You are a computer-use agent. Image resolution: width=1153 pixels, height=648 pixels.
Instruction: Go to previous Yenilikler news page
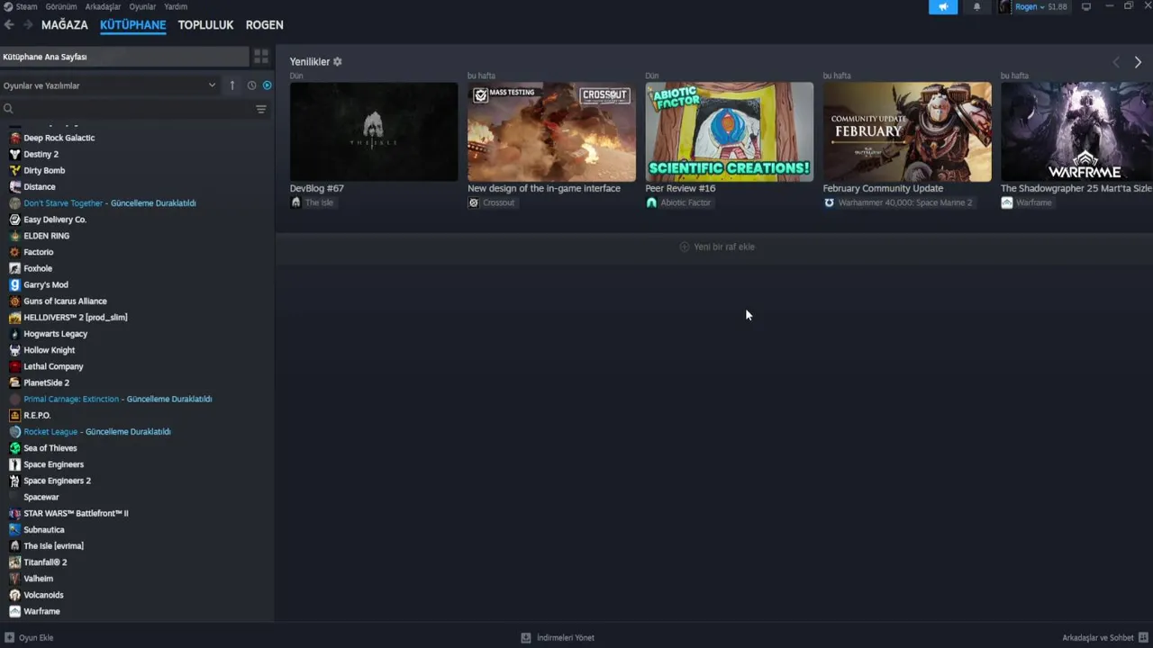(1116, 62)
